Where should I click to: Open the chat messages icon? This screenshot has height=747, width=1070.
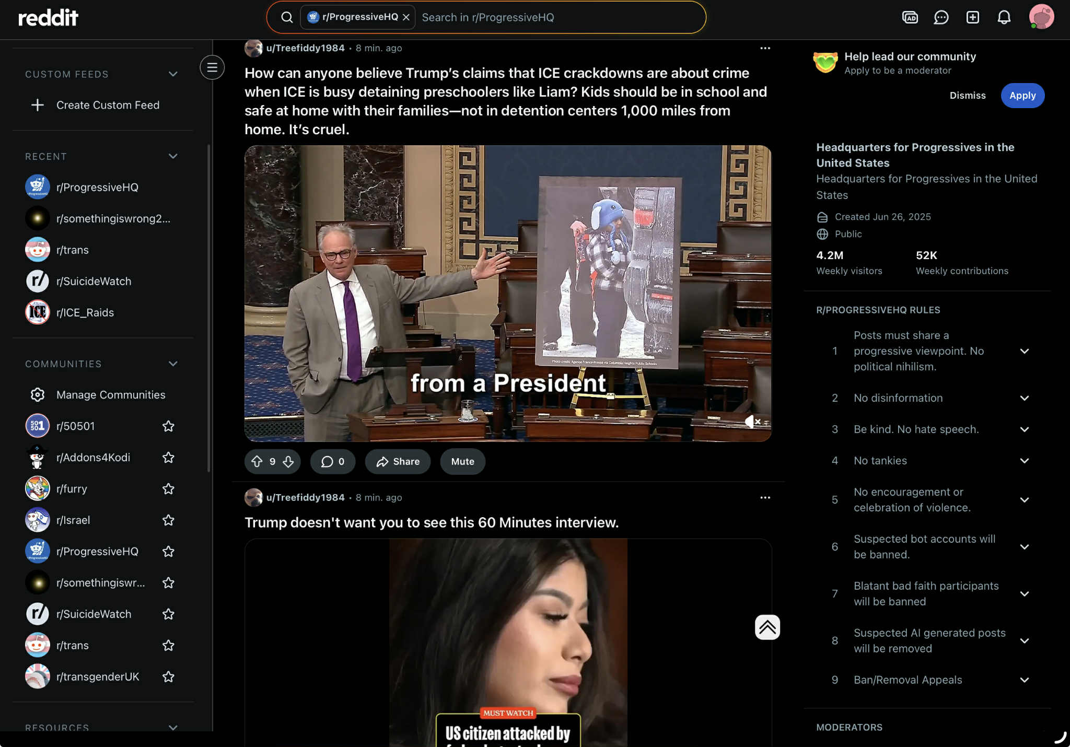coord(941,17)
